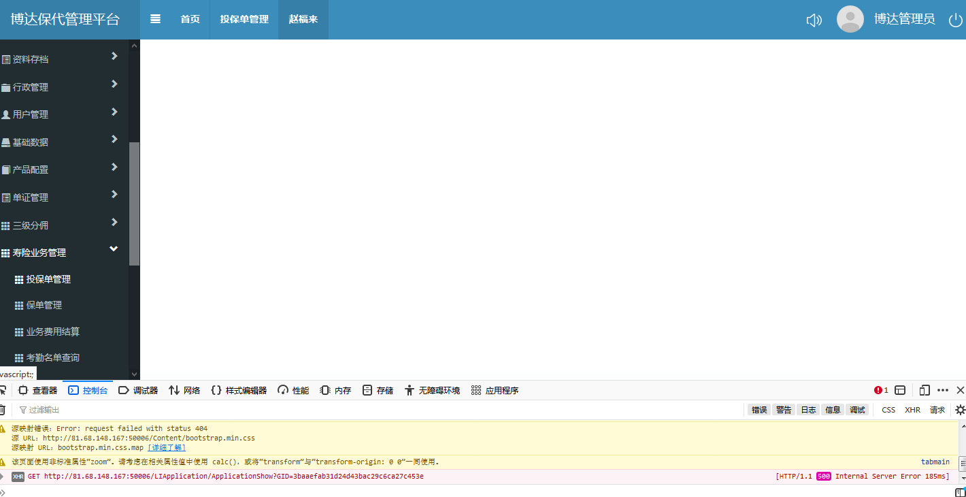Switch to the 投保单管理 page tab
The height and width of the screenshot is (497, 966).
pos(244,20)
